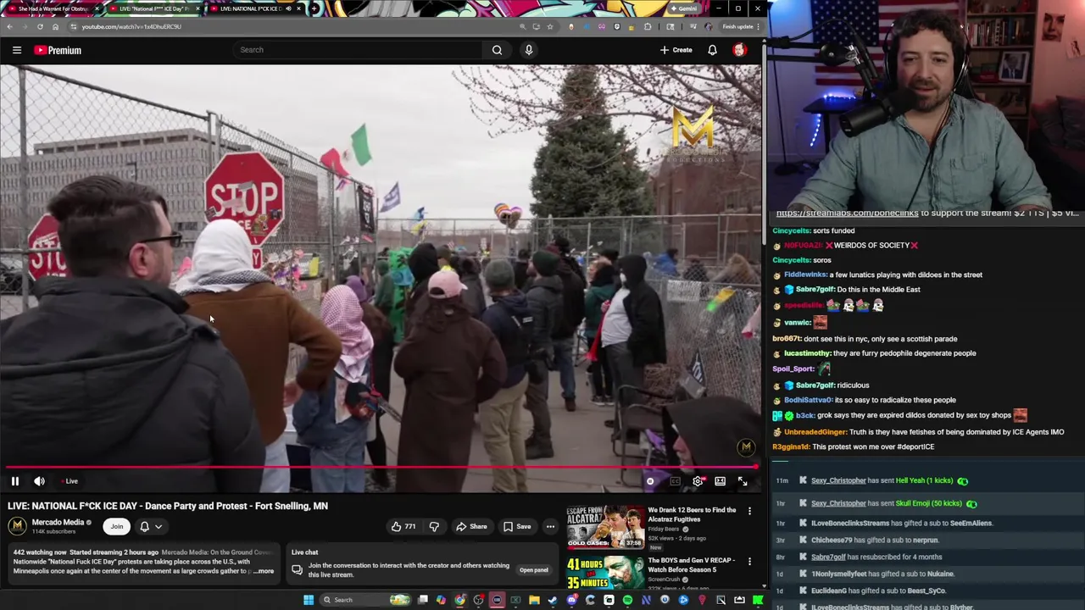Select the third LIVE NATIONAL tab playing audio
The image size is (1085, 610).
point(254,8)
